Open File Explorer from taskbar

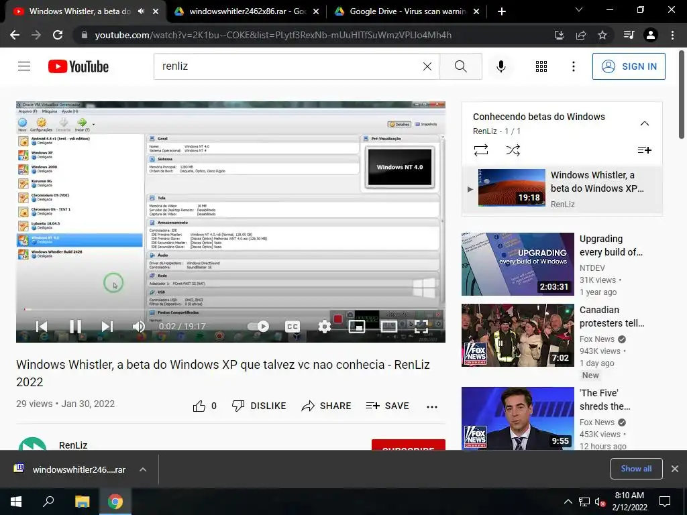[82, 502]
